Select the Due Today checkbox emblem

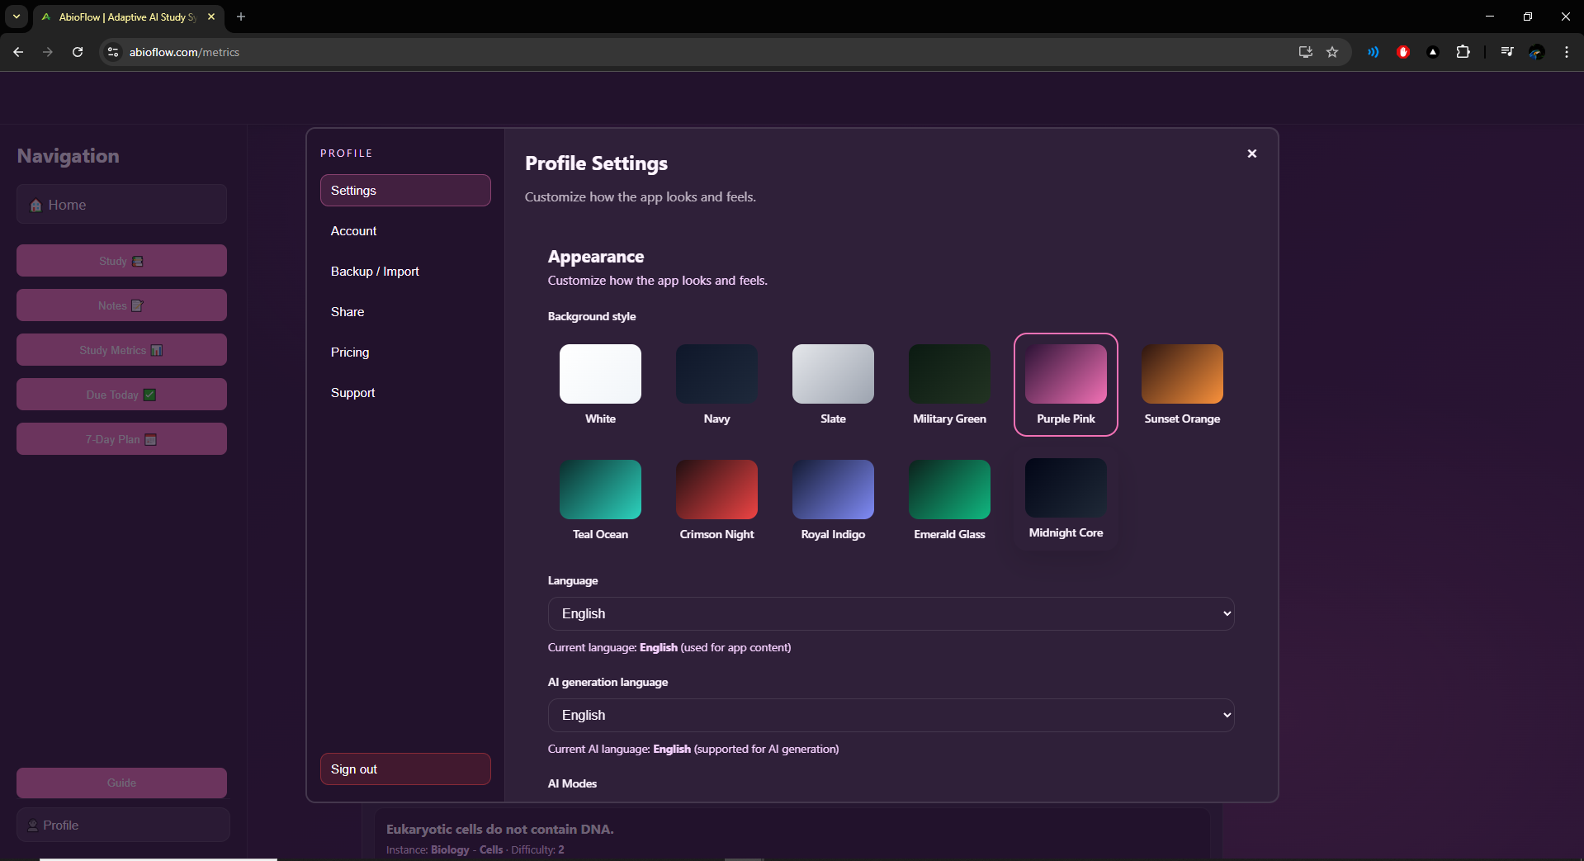tap(149, 394)
